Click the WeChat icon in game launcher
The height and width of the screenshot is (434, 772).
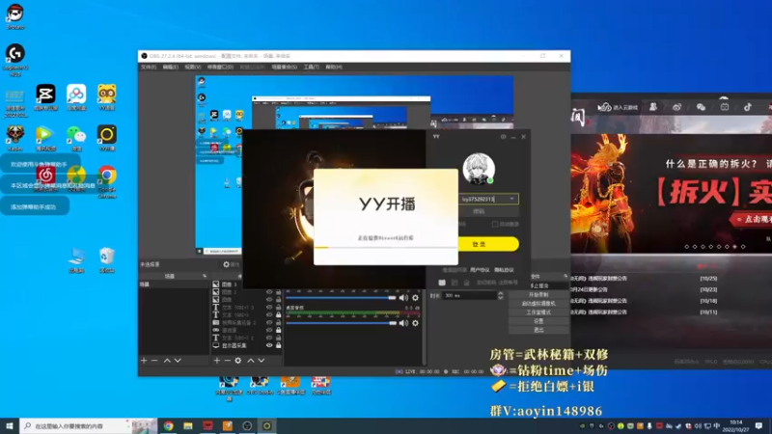(x=701, y=107)
